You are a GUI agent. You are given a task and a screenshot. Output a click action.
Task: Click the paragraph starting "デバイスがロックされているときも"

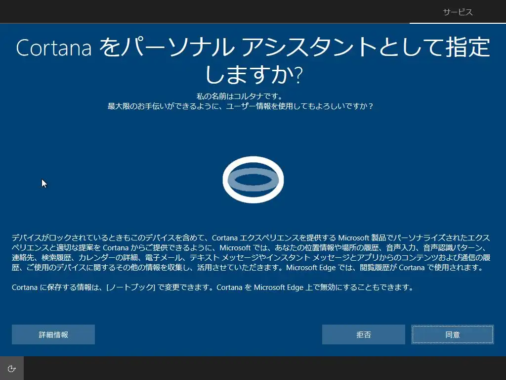click(251, 253)
